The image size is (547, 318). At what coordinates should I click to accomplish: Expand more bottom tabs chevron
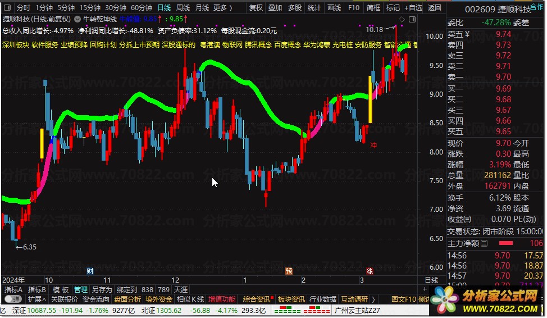point(373,299)
